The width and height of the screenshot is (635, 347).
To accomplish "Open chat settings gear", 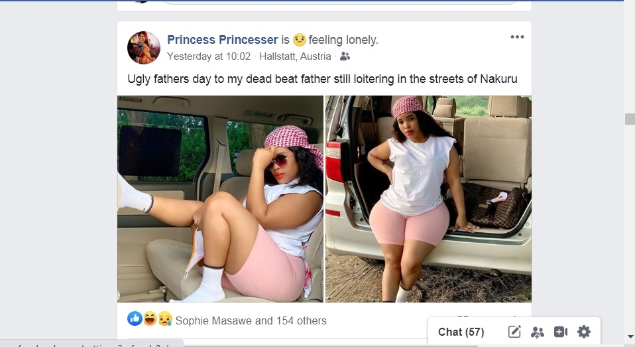I will [583, 332].
